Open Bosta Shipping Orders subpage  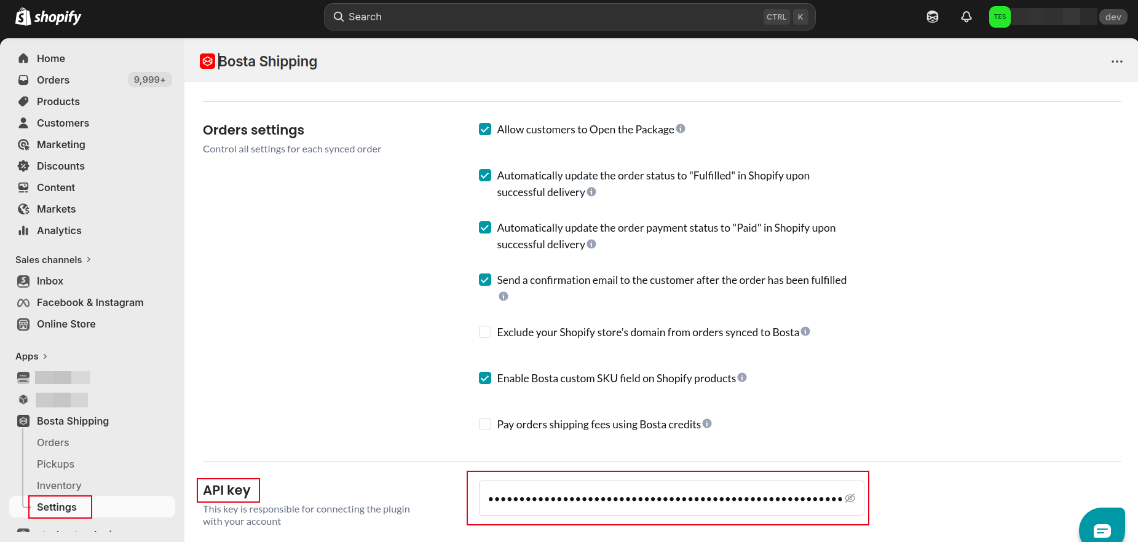[x=53, y=442]
